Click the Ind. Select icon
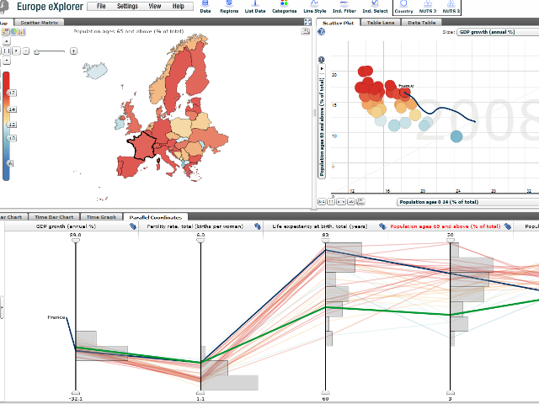The height and width of the screenshot is (404, 539). tap(376, 7)
